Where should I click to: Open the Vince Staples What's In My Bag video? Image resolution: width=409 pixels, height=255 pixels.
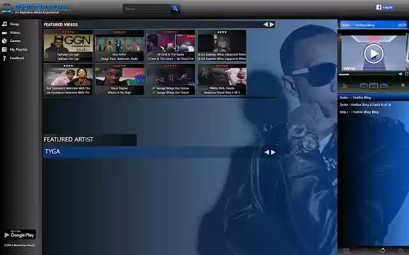120,79
